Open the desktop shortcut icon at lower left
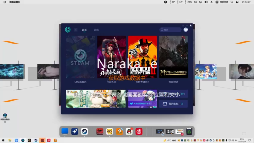The width and height of the screenshot is (254, 143). [x=5, y=118]
